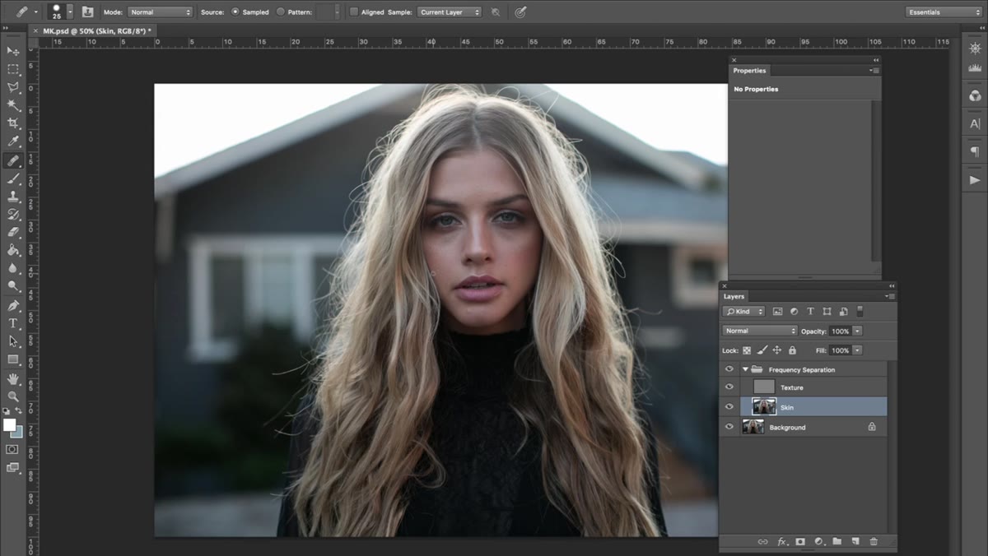Select the Type tool

tap(13, 323)
